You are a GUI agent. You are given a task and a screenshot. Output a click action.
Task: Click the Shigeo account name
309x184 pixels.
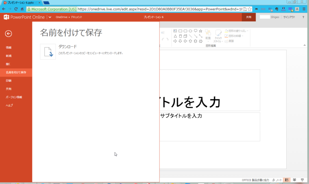pyautogui.click(x=275, y=17)
